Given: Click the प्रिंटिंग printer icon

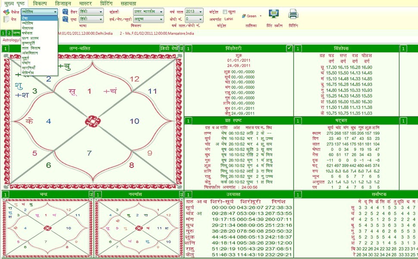Looking at the screenshot, I should pos(293,14).
